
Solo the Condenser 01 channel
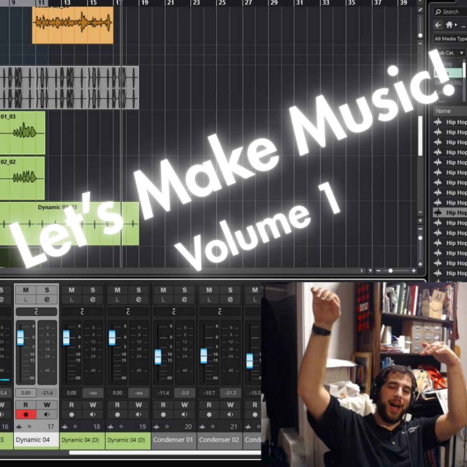pyautogui.click(x=184, y=290)
